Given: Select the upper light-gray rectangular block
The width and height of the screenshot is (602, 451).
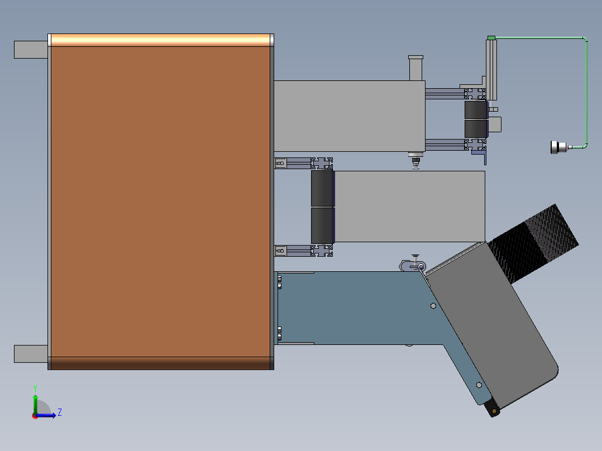Looking at the screenshot, I should click(x=350, y=116).
